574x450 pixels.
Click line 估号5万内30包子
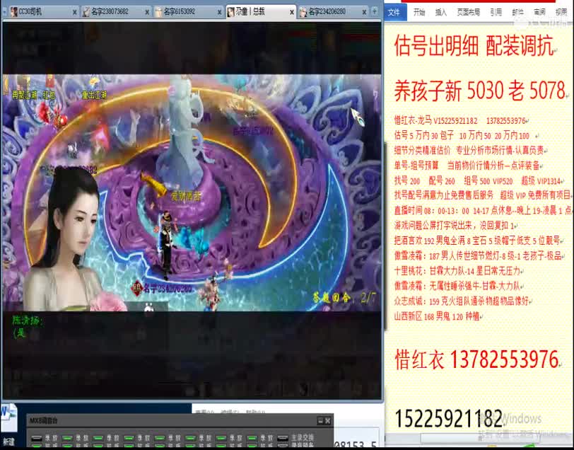461,136
